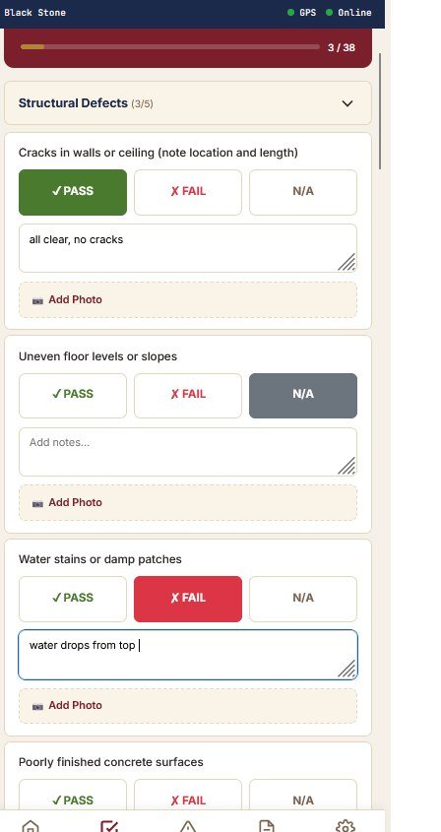Click the camera icon under uneven floor item
The height and width of the screenshot is (832, 441).
(x=37, y=503)
